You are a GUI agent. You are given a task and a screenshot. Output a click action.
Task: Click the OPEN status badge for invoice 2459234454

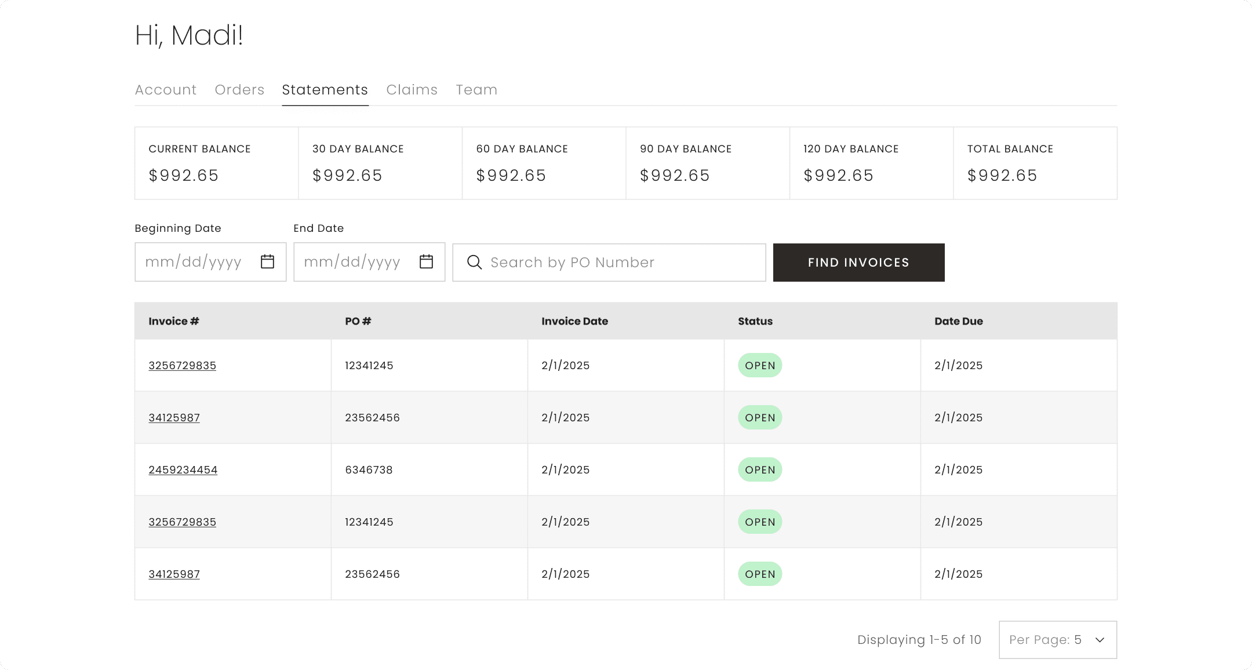coord(759,469)
